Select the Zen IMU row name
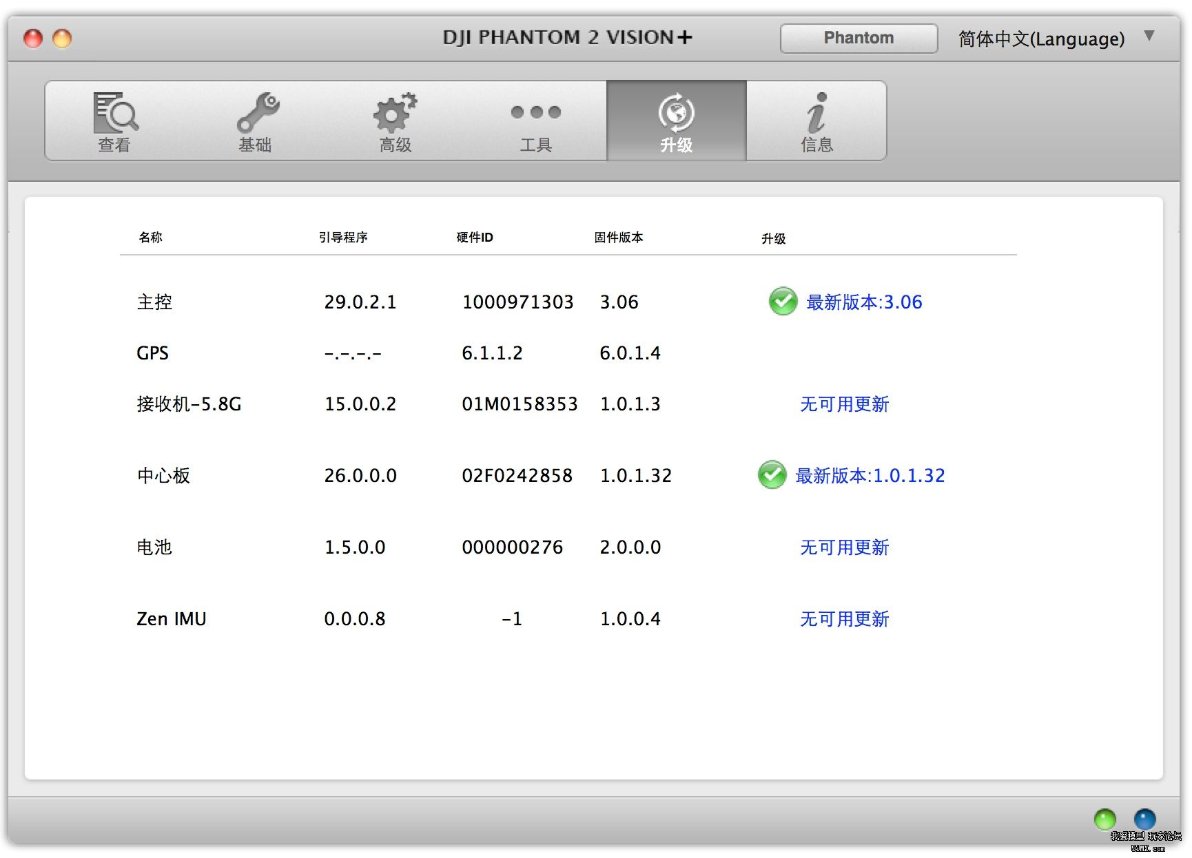The height and width of the screenshot is (858, 1192). tap(172, 618)
